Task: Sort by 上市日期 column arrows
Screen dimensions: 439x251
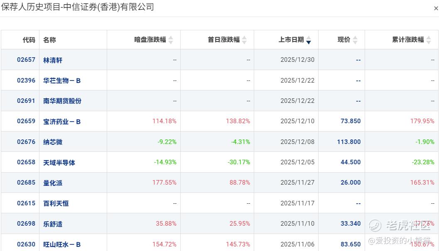Action: pyautogui.click(x=309, y=40)
